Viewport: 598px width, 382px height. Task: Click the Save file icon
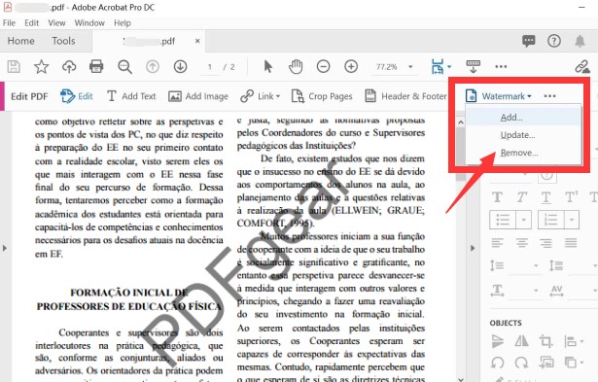(x=14, y=67)
